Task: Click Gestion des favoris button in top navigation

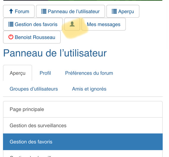Action: point(33,24)
